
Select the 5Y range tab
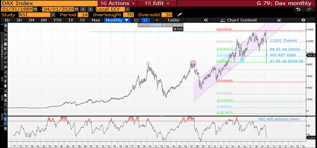82,20
